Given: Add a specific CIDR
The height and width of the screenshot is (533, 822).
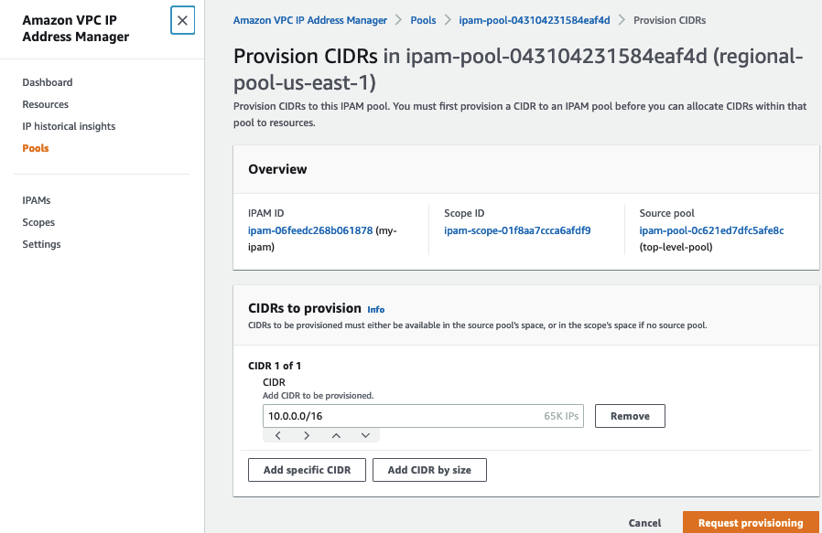Looking at the screenshot, I should pyautogui.click(x=307, y=470).
